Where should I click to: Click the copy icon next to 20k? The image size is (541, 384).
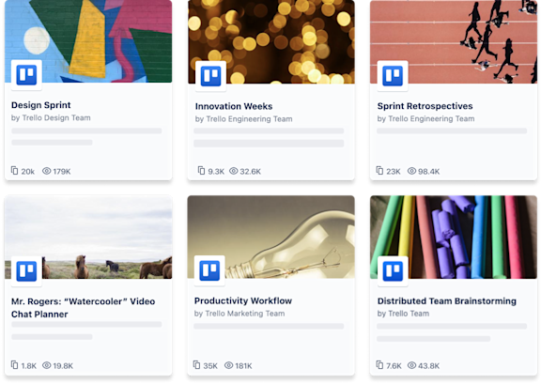click(14, 171)
